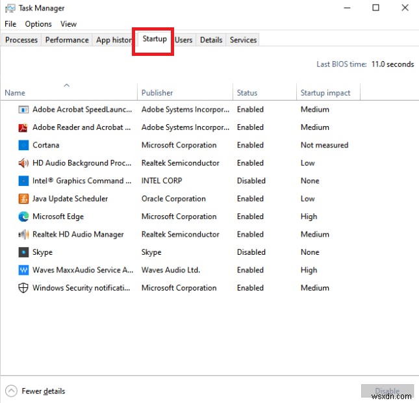The height and width of the screenshot is (403, 419).
Task: Open the View menu
Action: (68, 24)
